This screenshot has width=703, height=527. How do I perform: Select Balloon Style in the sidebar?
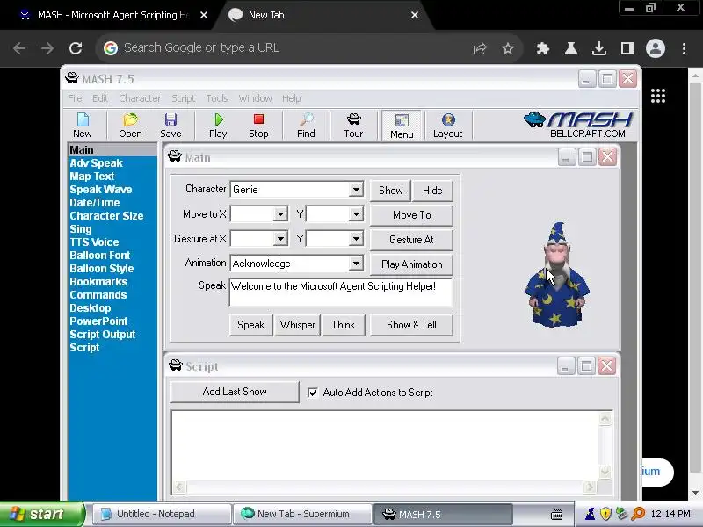coord(102,269)
